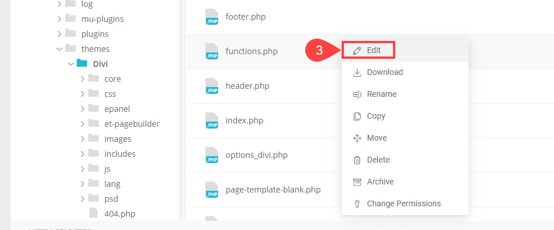This screenshot has height=230, width=554.
Task: Click the mu-plugins folder icon
Action: tap(70, 18)
